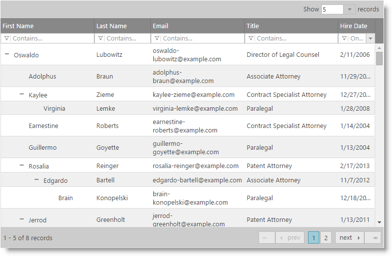Click the Email filter funnel icon
This screenshot has width=392, height=256.
157,39
